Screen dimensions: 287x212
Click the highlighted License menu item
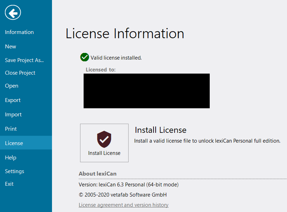(x=14, y=143)
